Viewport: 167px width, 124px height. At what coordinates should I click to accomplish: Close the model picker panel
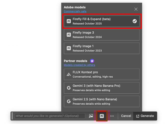[x=136, y=9]
